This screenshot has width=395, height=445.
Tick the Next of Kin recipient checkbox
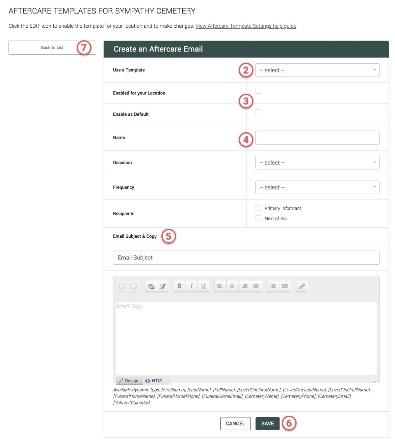pos(258,218)
